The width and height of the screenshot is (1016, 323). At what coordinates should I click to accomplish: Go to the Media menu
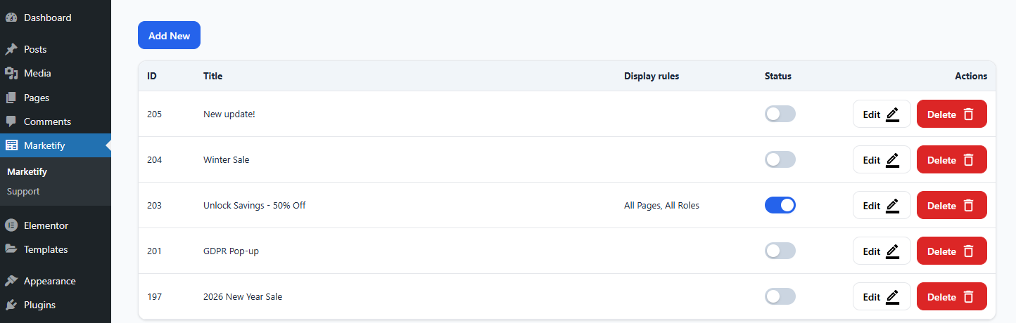(56, 73)
